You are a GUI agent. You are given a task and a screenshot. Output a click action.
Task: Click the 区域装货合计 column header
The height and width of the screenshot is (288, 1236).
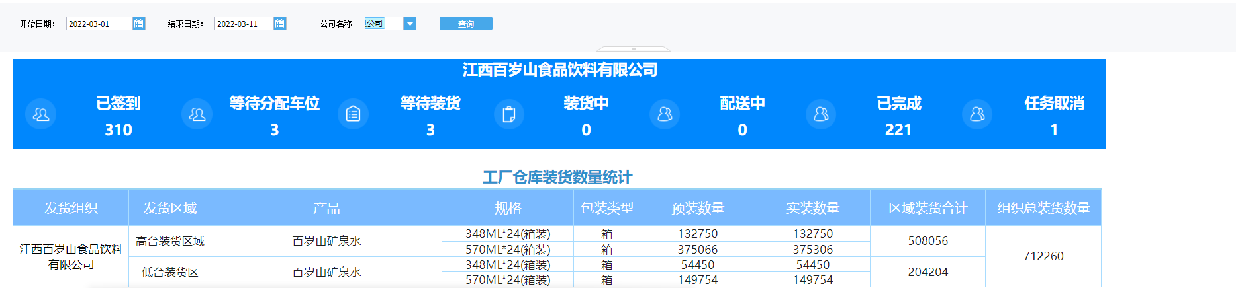coord(928,208)
